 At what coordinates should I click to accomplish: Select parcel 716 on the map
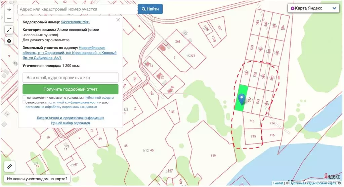click(272, 135)
